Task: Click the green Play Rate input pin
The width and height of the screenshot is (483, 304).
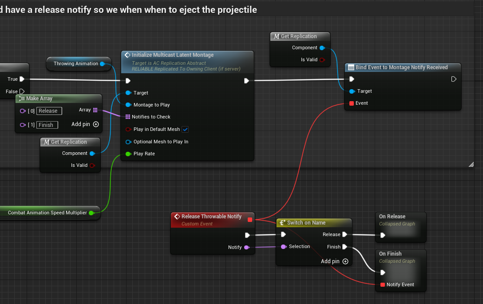Action: point(128,154)
